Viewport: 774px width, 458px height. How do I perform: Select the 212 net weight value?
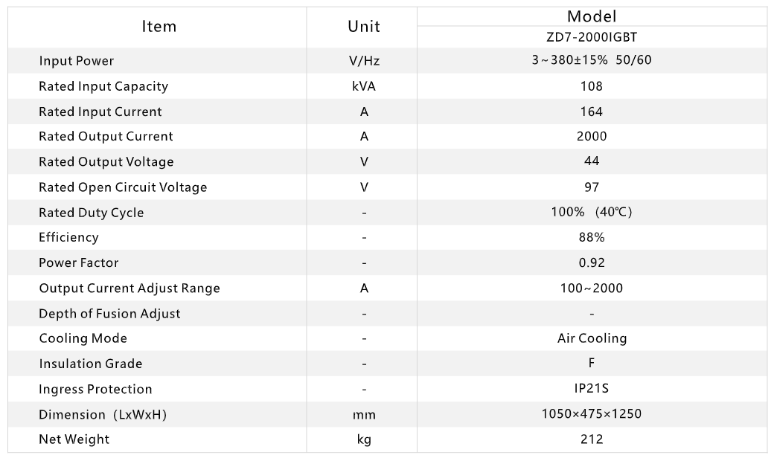[592, 439]
